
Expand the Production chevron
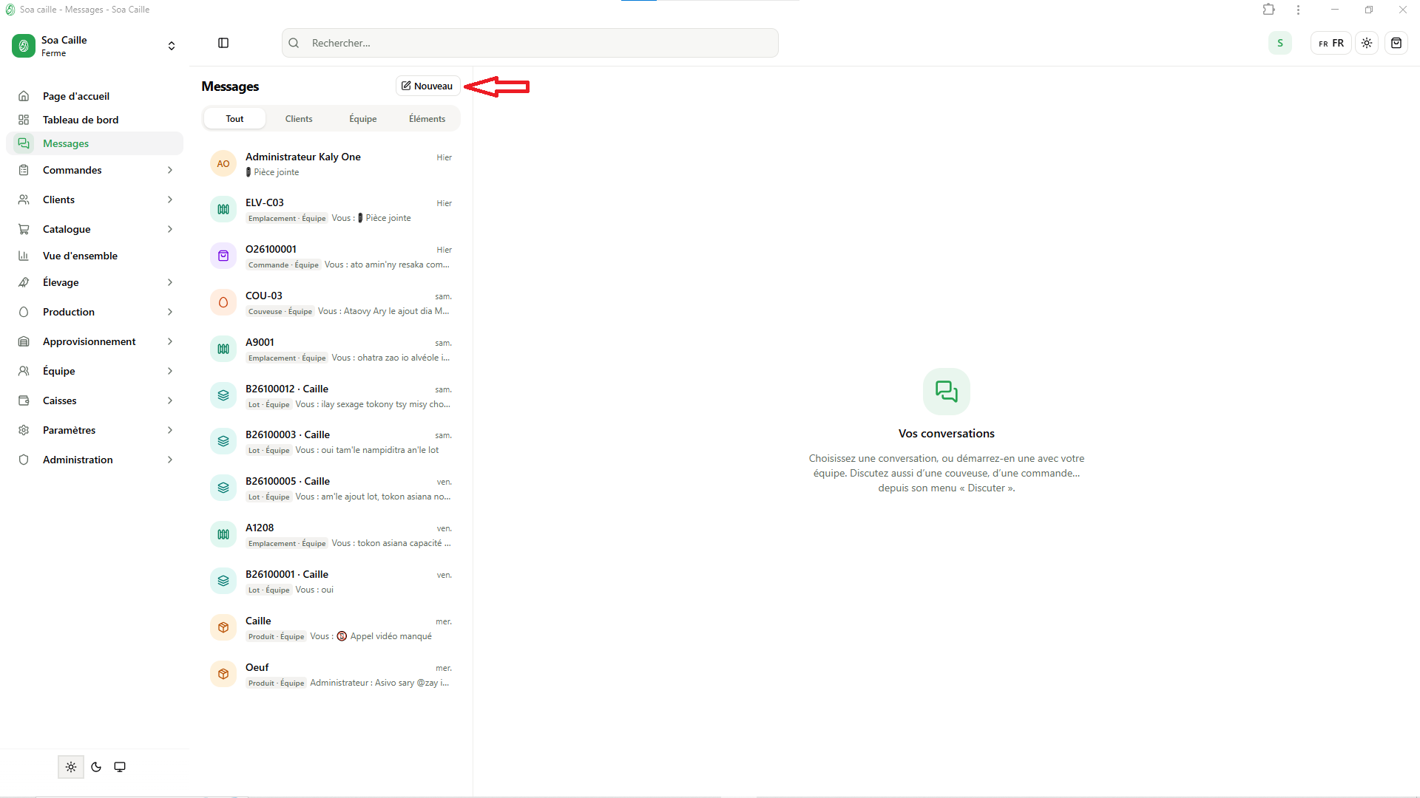(x=170, y=312)
